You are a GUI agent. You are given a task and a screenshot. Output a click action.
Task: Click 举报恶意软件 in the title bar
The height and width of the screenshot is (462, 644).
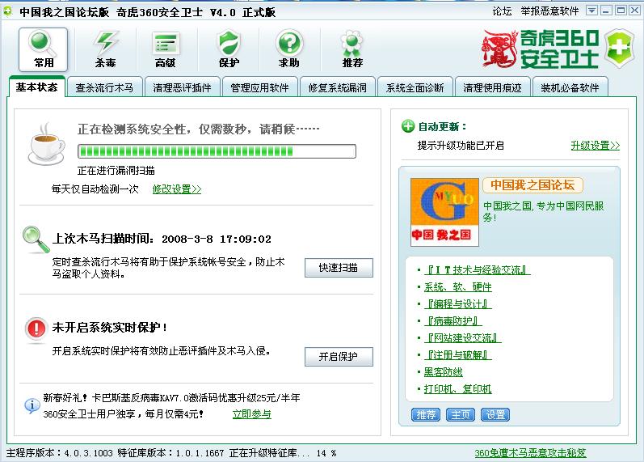(x=549, y=11)
